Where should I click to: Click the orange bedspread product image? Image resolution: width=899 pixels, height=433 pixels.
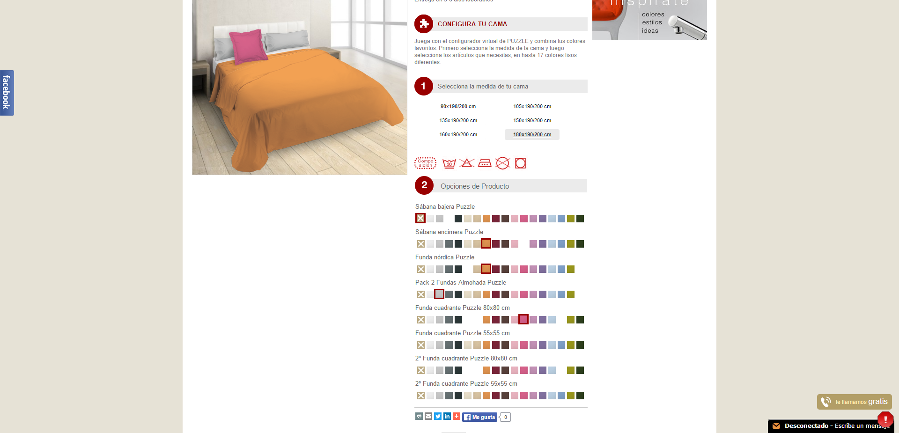click(300, 87)
